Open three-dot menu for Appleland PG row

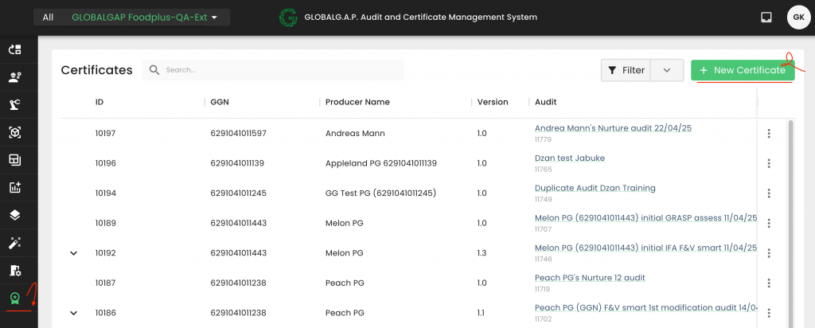[768, 163]
